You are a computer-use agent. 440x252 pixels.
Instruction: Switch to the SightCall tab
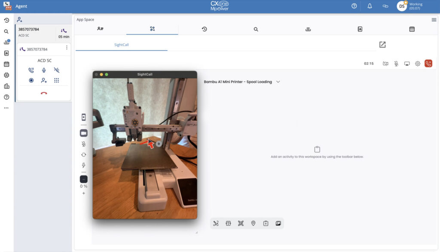[x=122, y=45]
